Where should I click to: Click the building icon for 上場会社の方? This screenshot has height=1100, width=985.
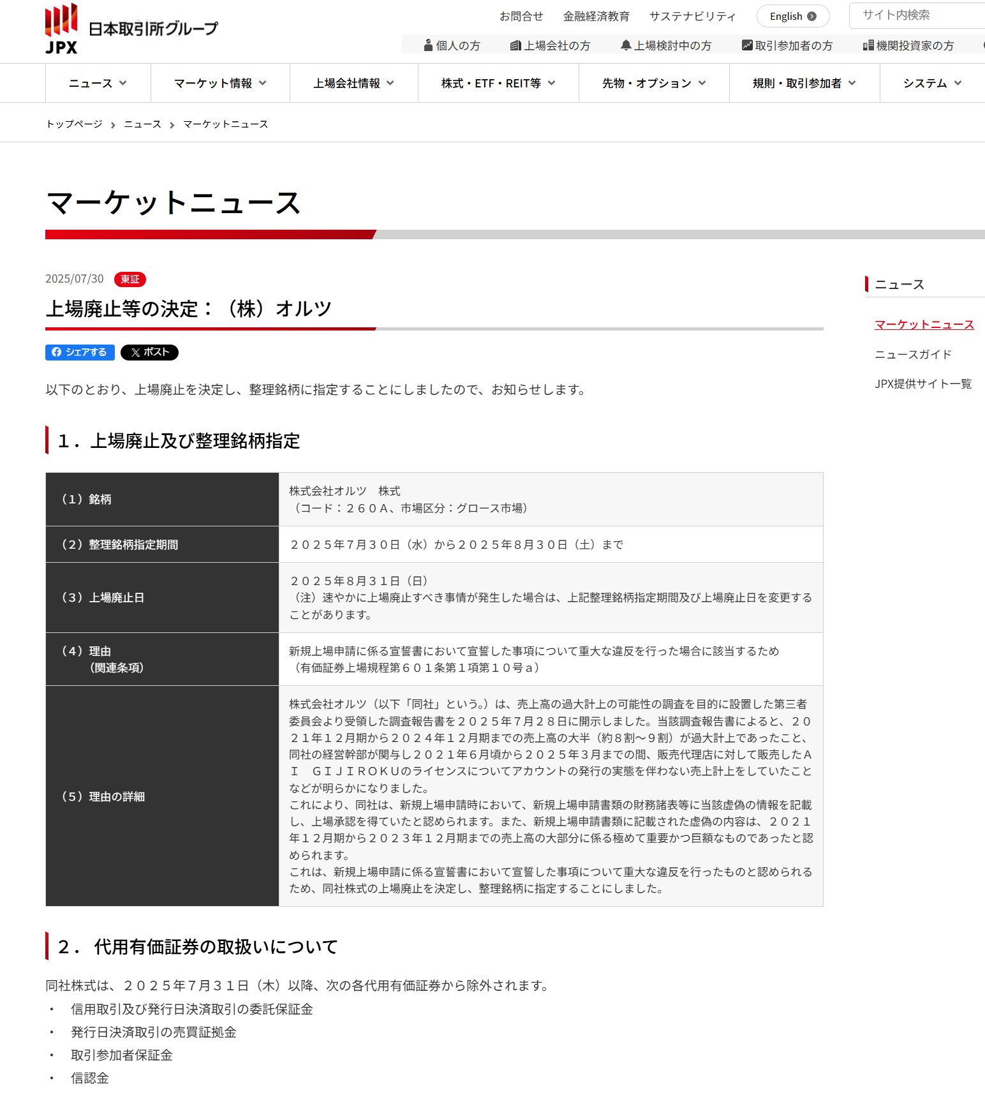(x=516, y=45)
